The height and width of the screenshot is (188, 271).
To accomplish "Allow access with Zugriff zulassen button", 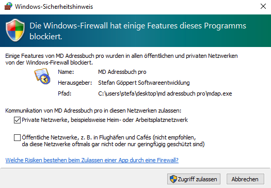I will click(194, 179).
